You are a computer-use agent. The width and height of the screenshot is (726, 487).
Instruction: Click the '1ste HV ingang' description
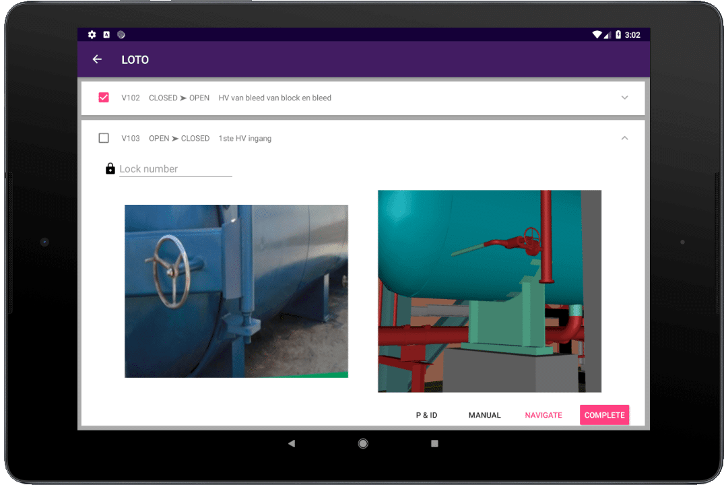[x=245, y=138]
